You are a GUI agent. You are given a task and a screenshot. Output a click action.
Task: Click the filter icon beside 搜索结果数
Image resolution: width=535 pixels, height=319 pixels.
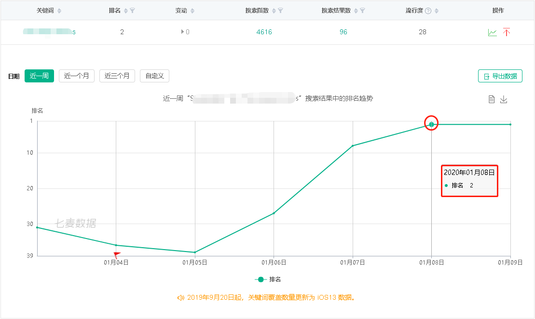tap(363, 11)
